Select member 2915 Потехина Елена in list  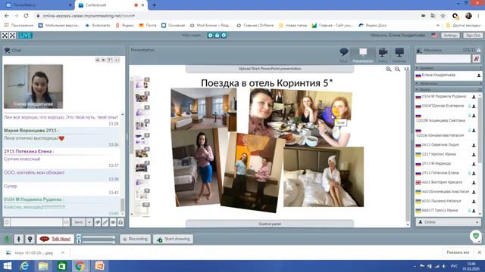click(x=446, y=173)
